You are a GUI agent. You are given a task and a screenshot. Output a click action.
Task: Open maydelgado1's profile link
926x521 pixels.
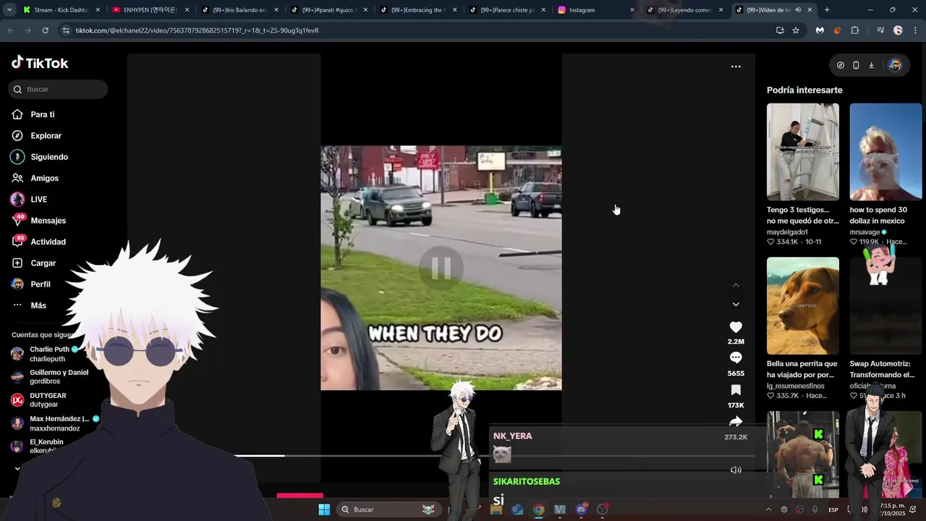tap(787, 232)
